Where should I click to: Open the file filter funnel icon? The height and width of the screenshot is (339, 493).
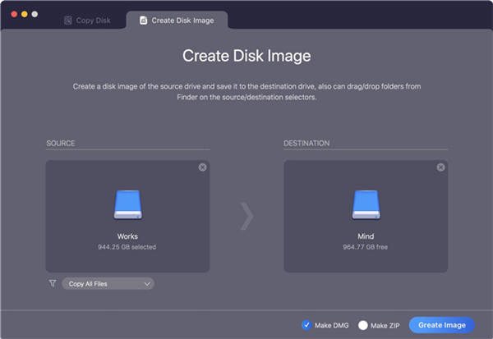(x=53, y=284)
